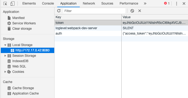188x98 pixels.
Task: Clear all storage entries icon
Action: tap(132, 11)
